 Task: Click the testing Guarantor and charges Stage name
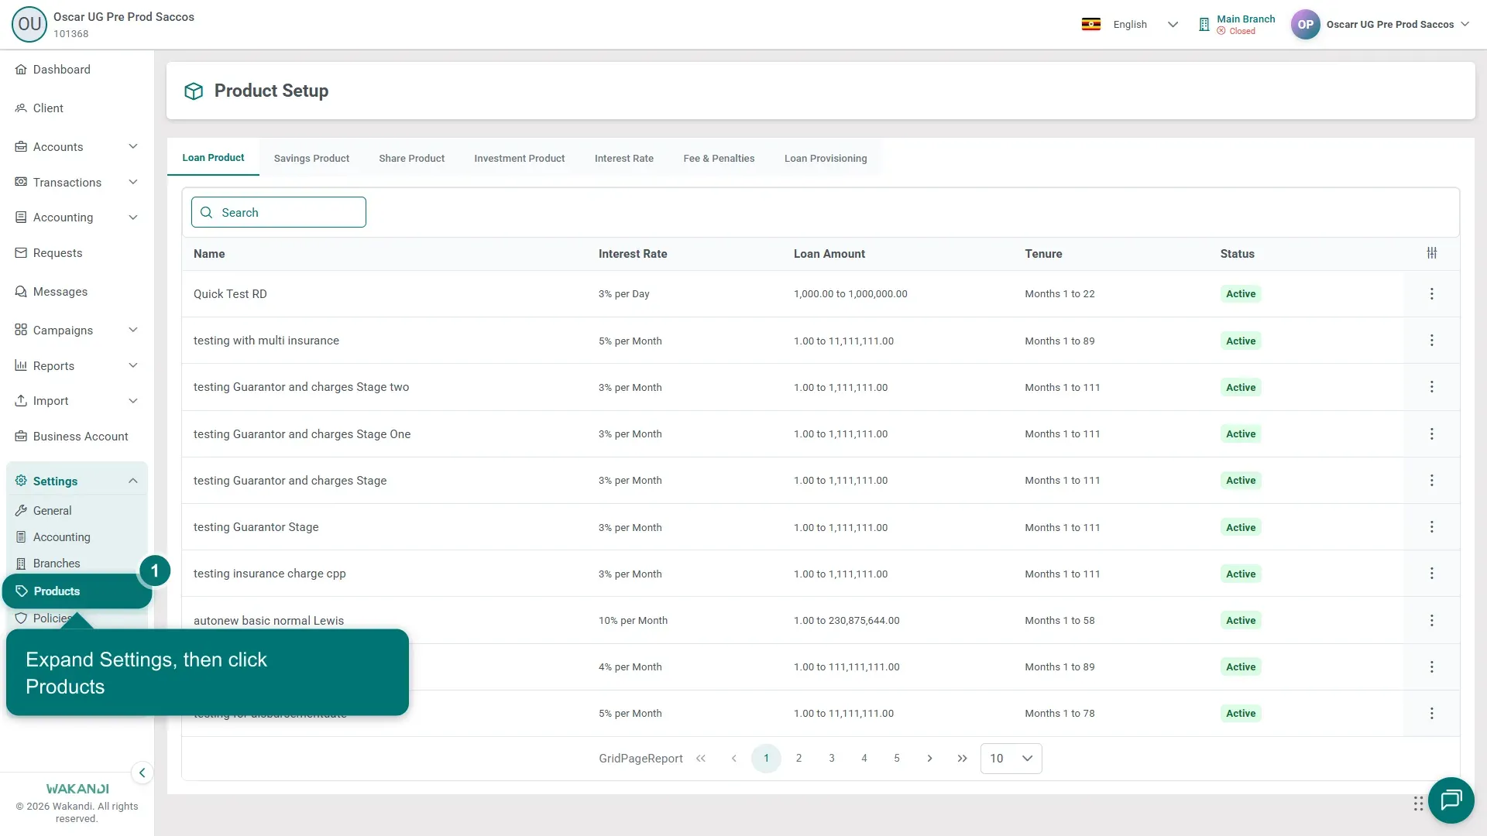pyautogui.click(x=290, y=481)
